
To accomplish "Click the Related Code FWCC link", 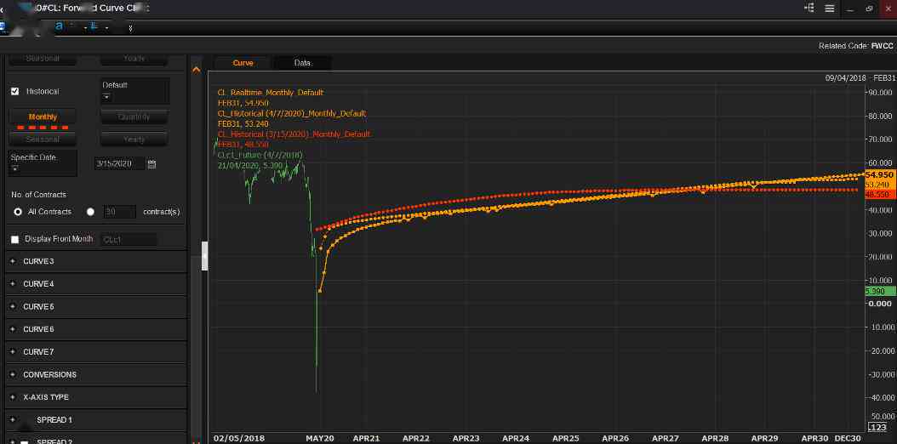I will [883, 46].
